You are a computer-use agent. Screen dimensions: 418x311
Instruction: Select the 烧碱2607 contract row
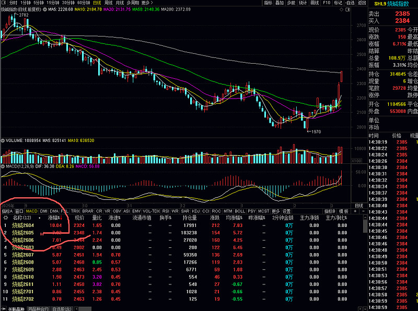coord(24,255)
